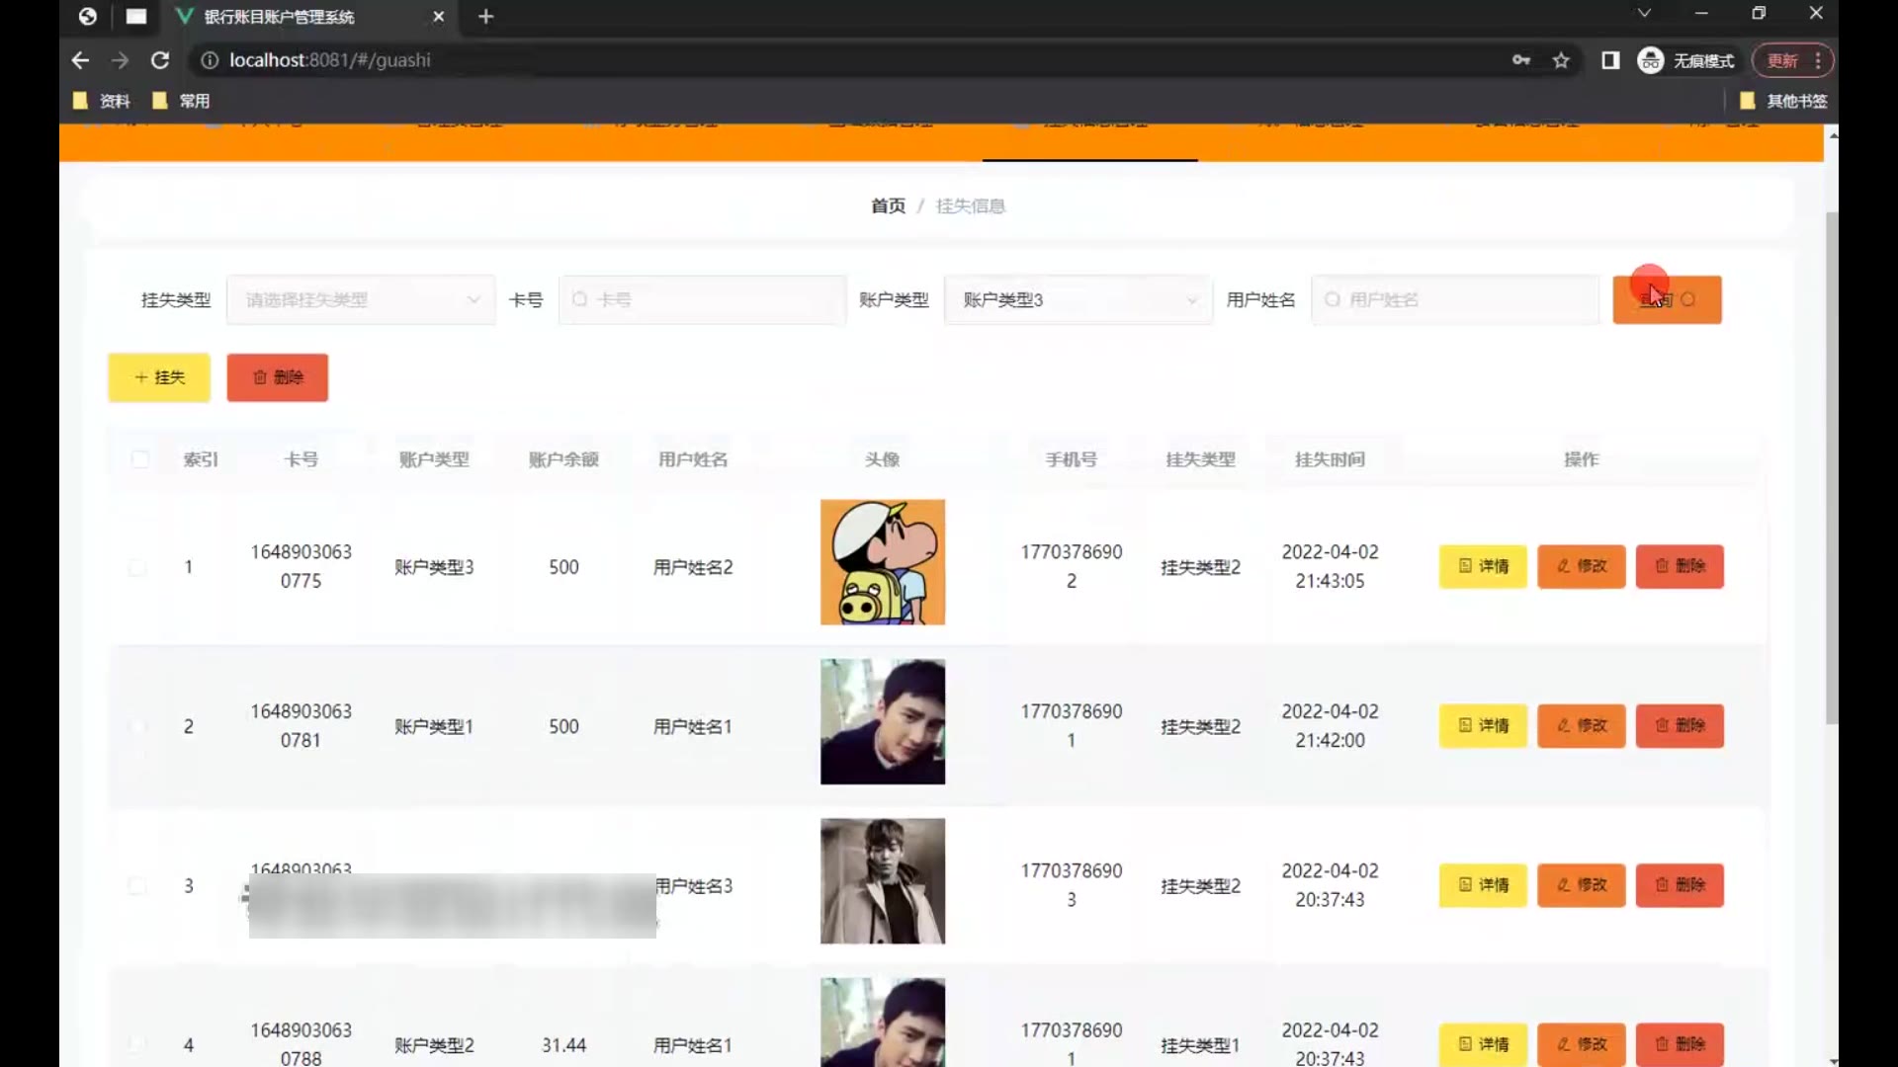1898x1067 pixels.
Task: Toggle the select-all checkbox in table header
Action: pos(140,458)
